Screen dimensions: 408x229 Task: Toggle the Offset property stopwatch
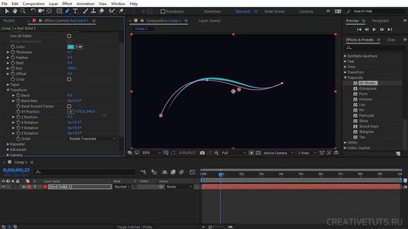coord(13,74)
